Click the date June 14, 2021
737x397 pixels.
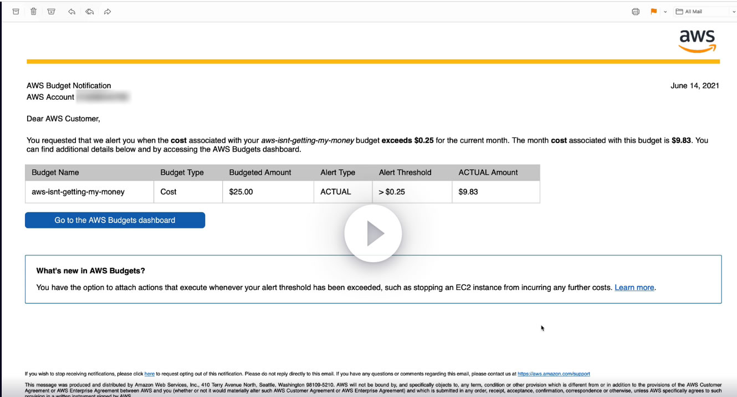[x=695, y=85]
